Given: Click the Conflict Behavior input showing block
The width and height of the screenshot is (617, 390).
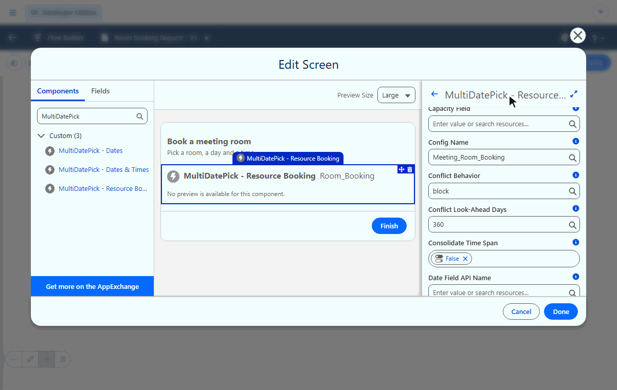Looking at the screenshot, I should [504, 191].
